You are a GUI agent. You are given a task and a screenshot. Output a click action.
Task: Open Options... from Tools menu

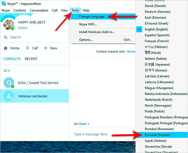click(x=103, y=40)
